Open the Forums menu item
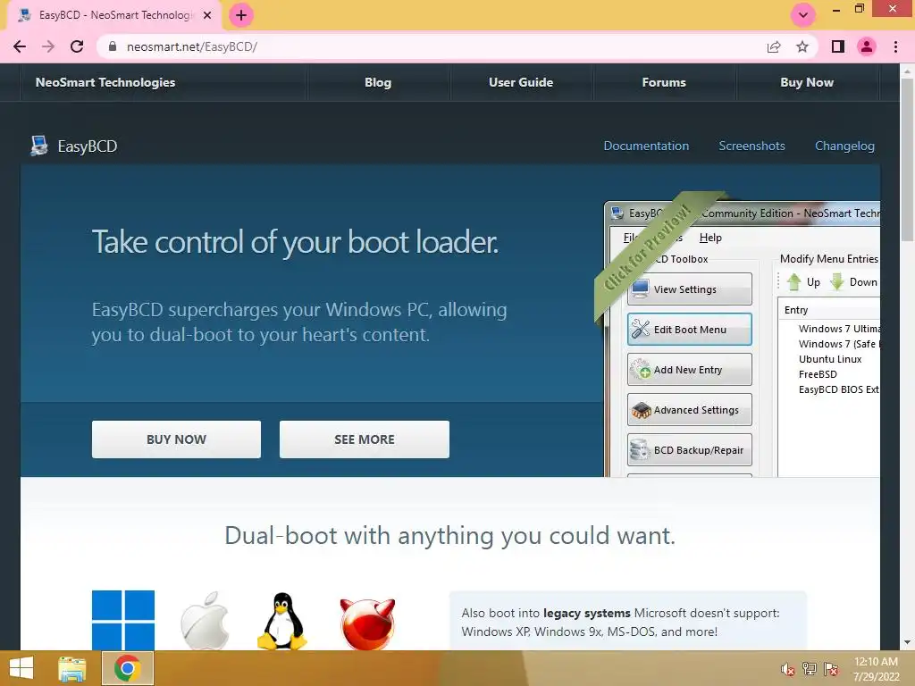Viewport: 915px width, 686px height. pyautogui.click(x=664, y=82)
